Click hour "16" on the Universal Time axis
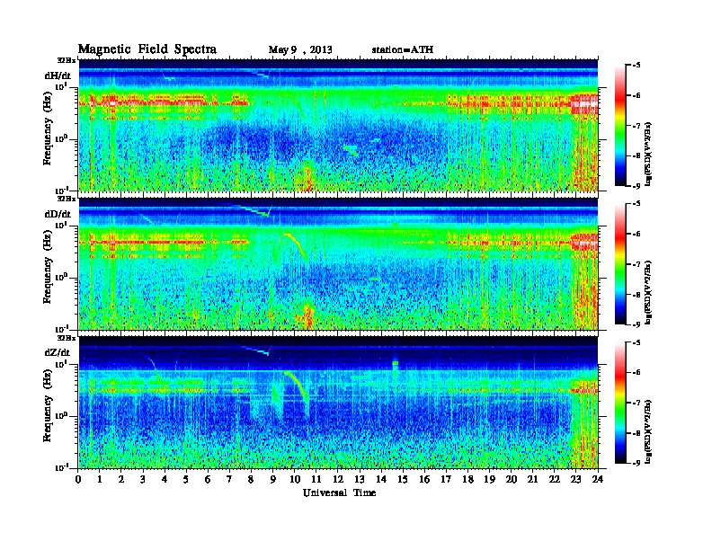The height and width of the screenshot is (550, 712). tap(424, 479)
